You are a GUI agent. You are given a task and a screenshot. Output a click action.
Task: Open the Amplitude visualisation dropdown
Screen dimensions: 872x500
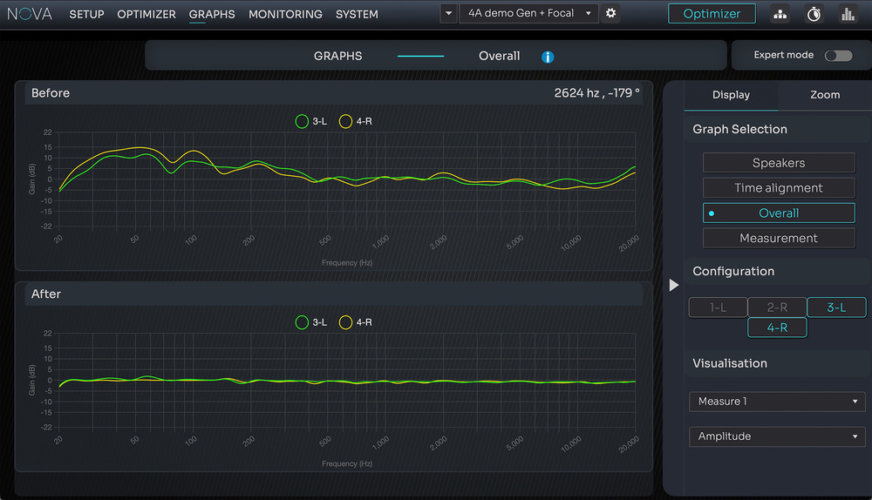(777, 436)
